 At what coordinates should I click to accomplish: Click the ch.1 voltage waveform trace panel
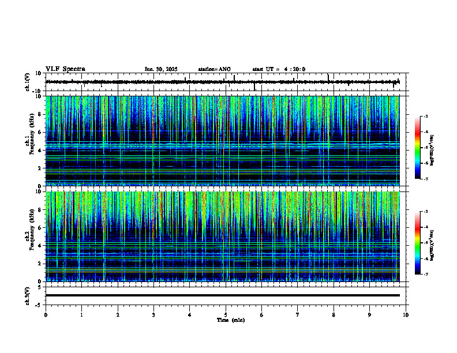(227, 82)
